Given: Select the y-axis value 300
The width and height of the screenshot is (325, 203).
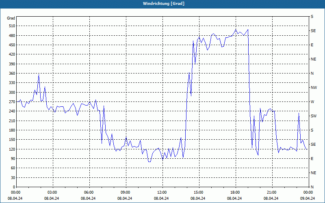Looking at the screenshot, I should (12, 93).
